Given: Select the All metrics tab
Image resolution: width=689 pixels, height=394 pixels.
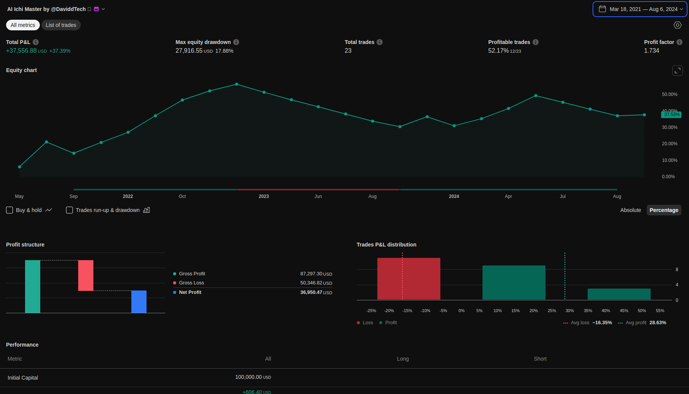Looking at the screenshot, I should click(x=23, y=25).
